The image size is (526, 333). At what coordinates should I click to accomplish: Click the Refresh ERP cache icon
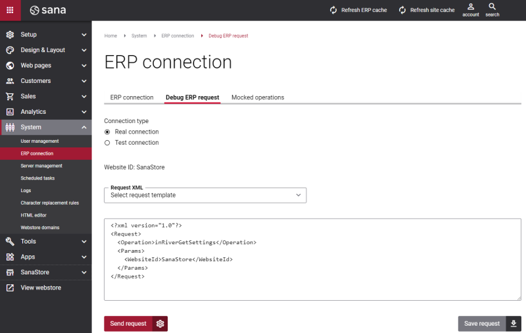pyautogui.click(x=333, y=10)
